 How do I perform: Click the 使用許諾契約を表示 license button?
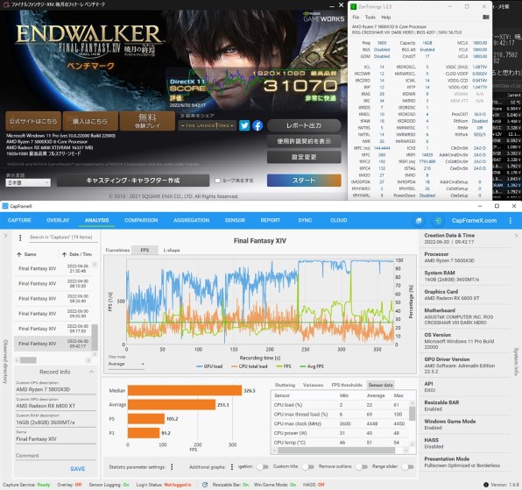point(304,141)
